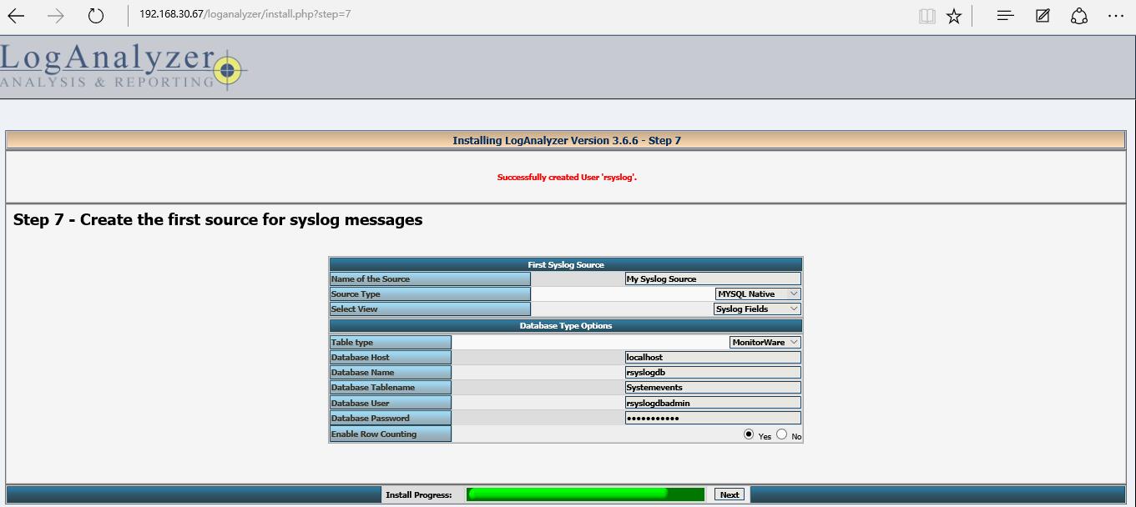Click the Database Name field

pyautogui.click(x=713, y=372)
